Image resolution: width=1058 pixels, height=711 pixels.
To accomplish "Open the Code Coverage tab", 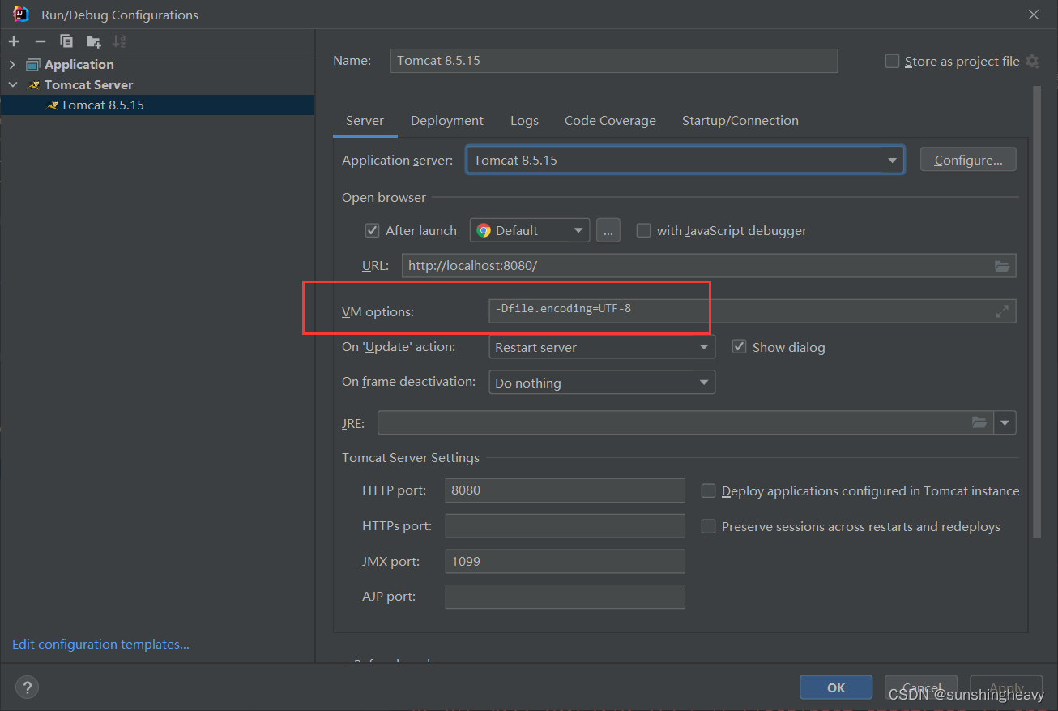I will [x=610, y=120].
